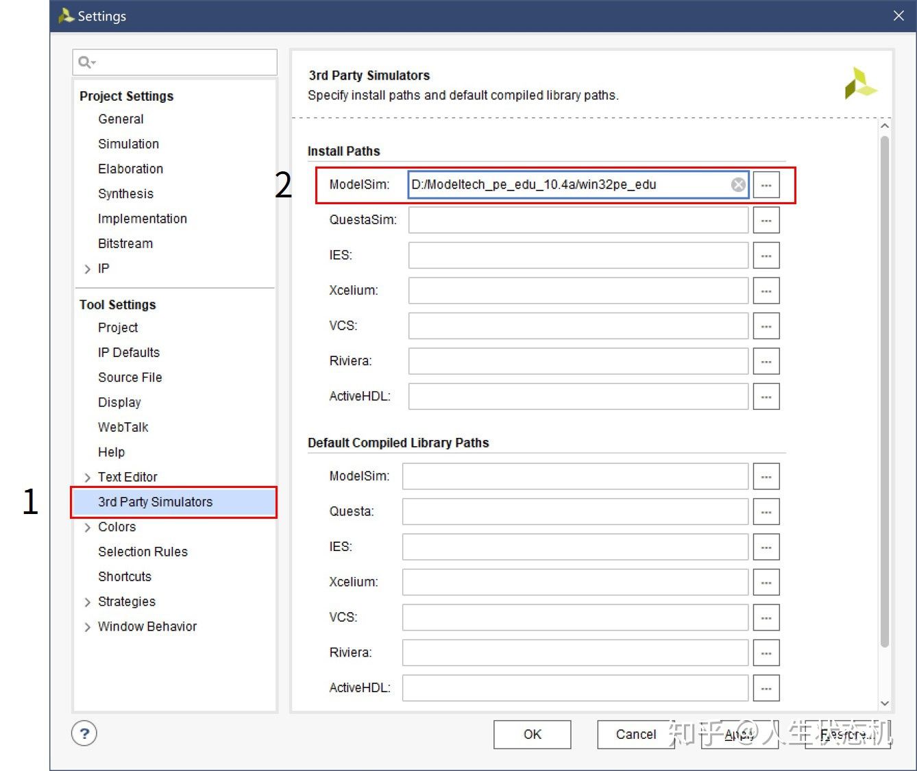The image size is (917, 771).
Task: Click the scrollbar down arrow
Action: click(x=885, y=703)
